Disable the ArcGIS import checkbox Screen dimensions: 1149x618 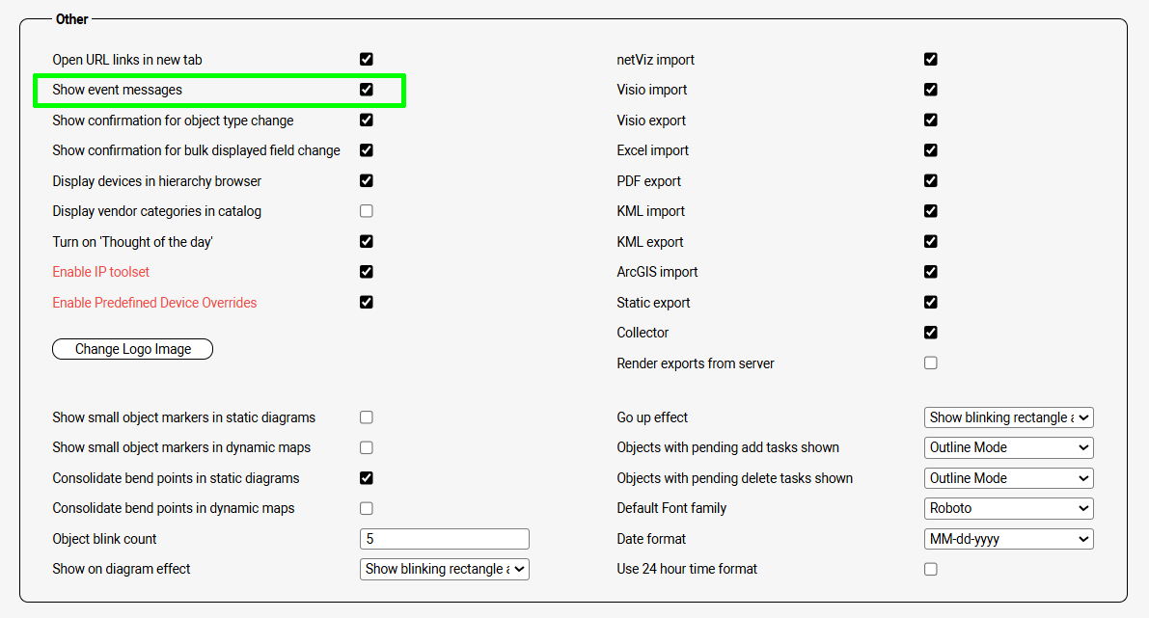931,272
